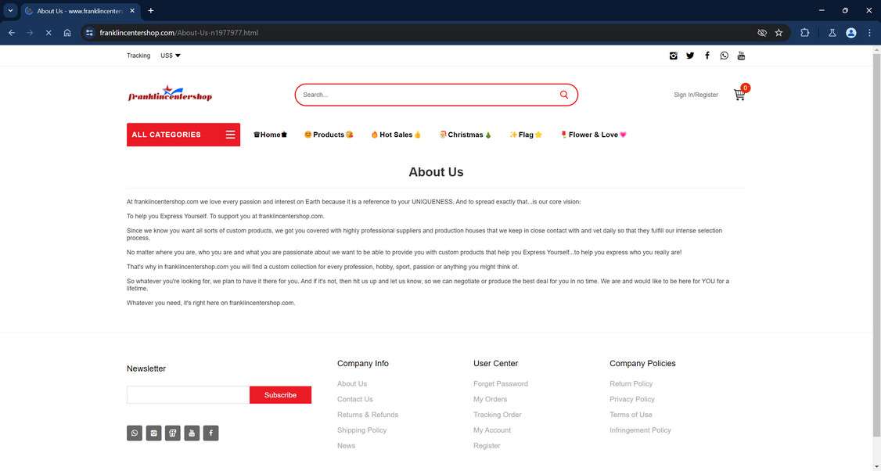Image resolution: width=881 pixels, height=471 pixels.
Task: Click the search magnifier icon
Action: tap(564, 95)
